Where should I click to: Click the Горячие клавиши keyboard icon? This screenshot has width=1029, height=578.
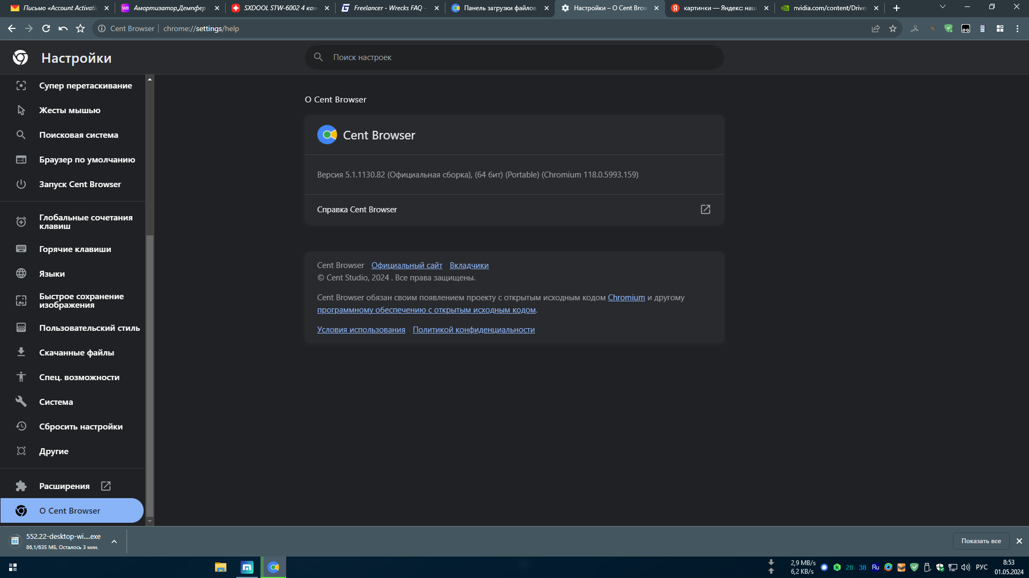[x=21, y=249]
